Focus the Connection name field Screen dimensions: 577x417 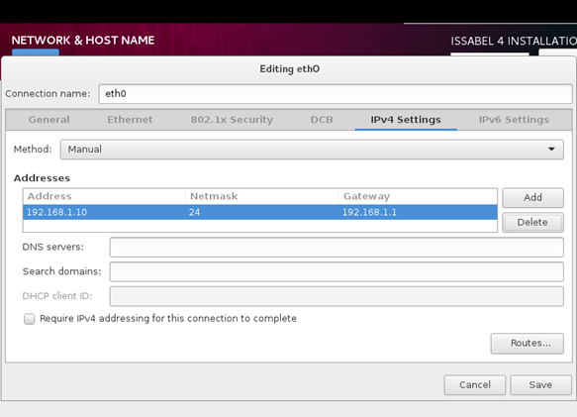coord(336,94)
